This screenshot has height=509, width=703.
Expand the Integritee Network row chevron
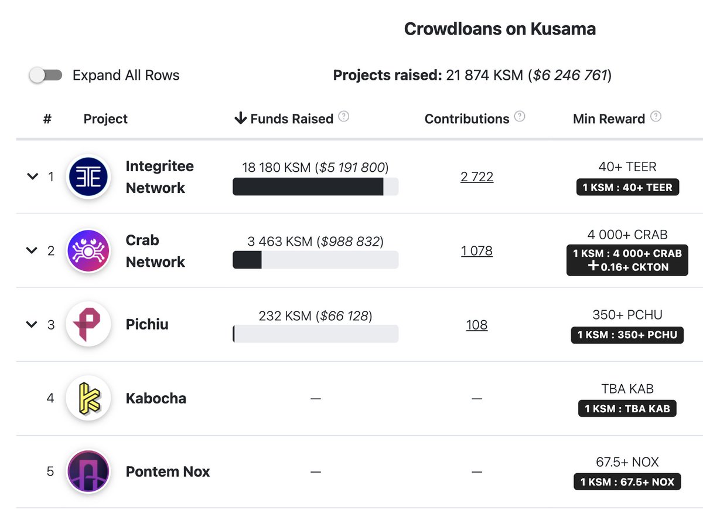click(32, 177)
